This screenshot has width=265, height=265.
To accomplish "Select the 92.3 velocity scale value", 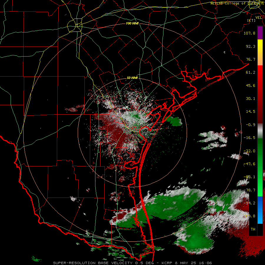I will pos(251,46).
